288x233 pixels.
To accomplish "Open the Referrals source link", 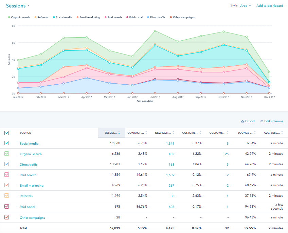I will pos(26,196).
